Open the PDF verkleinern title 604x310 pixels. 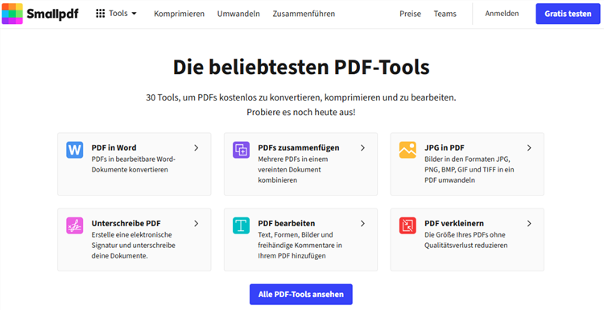(454, 223)
